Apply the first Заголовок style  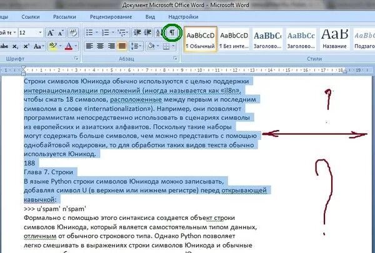267,39
